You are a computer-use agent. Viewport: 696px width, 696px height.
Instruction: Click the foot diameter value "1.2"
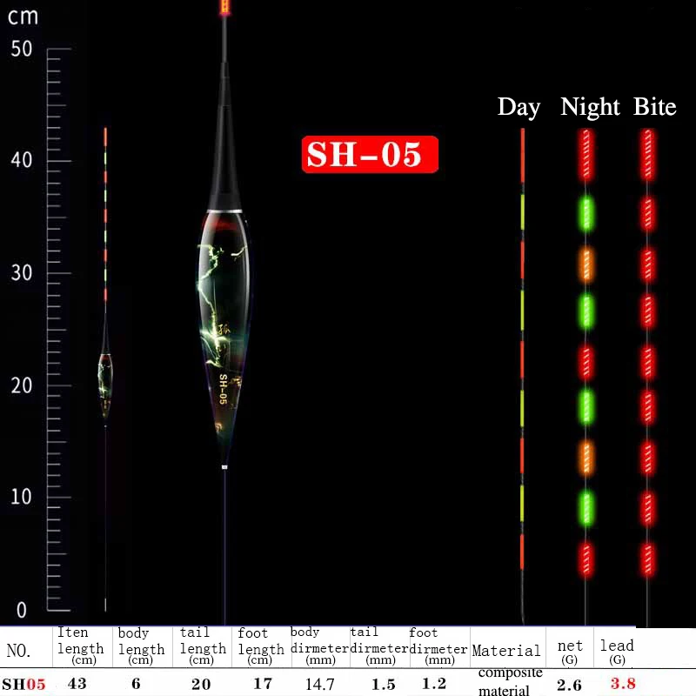(x=433, y=684)
